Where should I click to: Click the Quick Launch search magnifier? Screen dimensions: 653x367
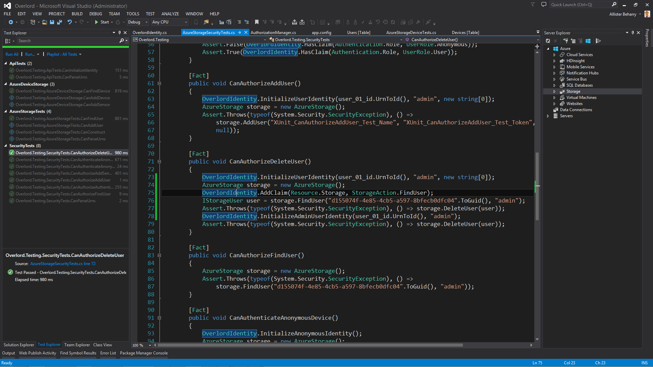click(x=614, y=5)
